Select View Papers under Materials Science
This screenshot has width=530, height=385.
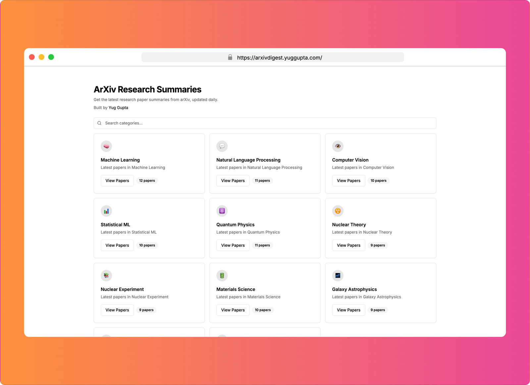(233, 310)
